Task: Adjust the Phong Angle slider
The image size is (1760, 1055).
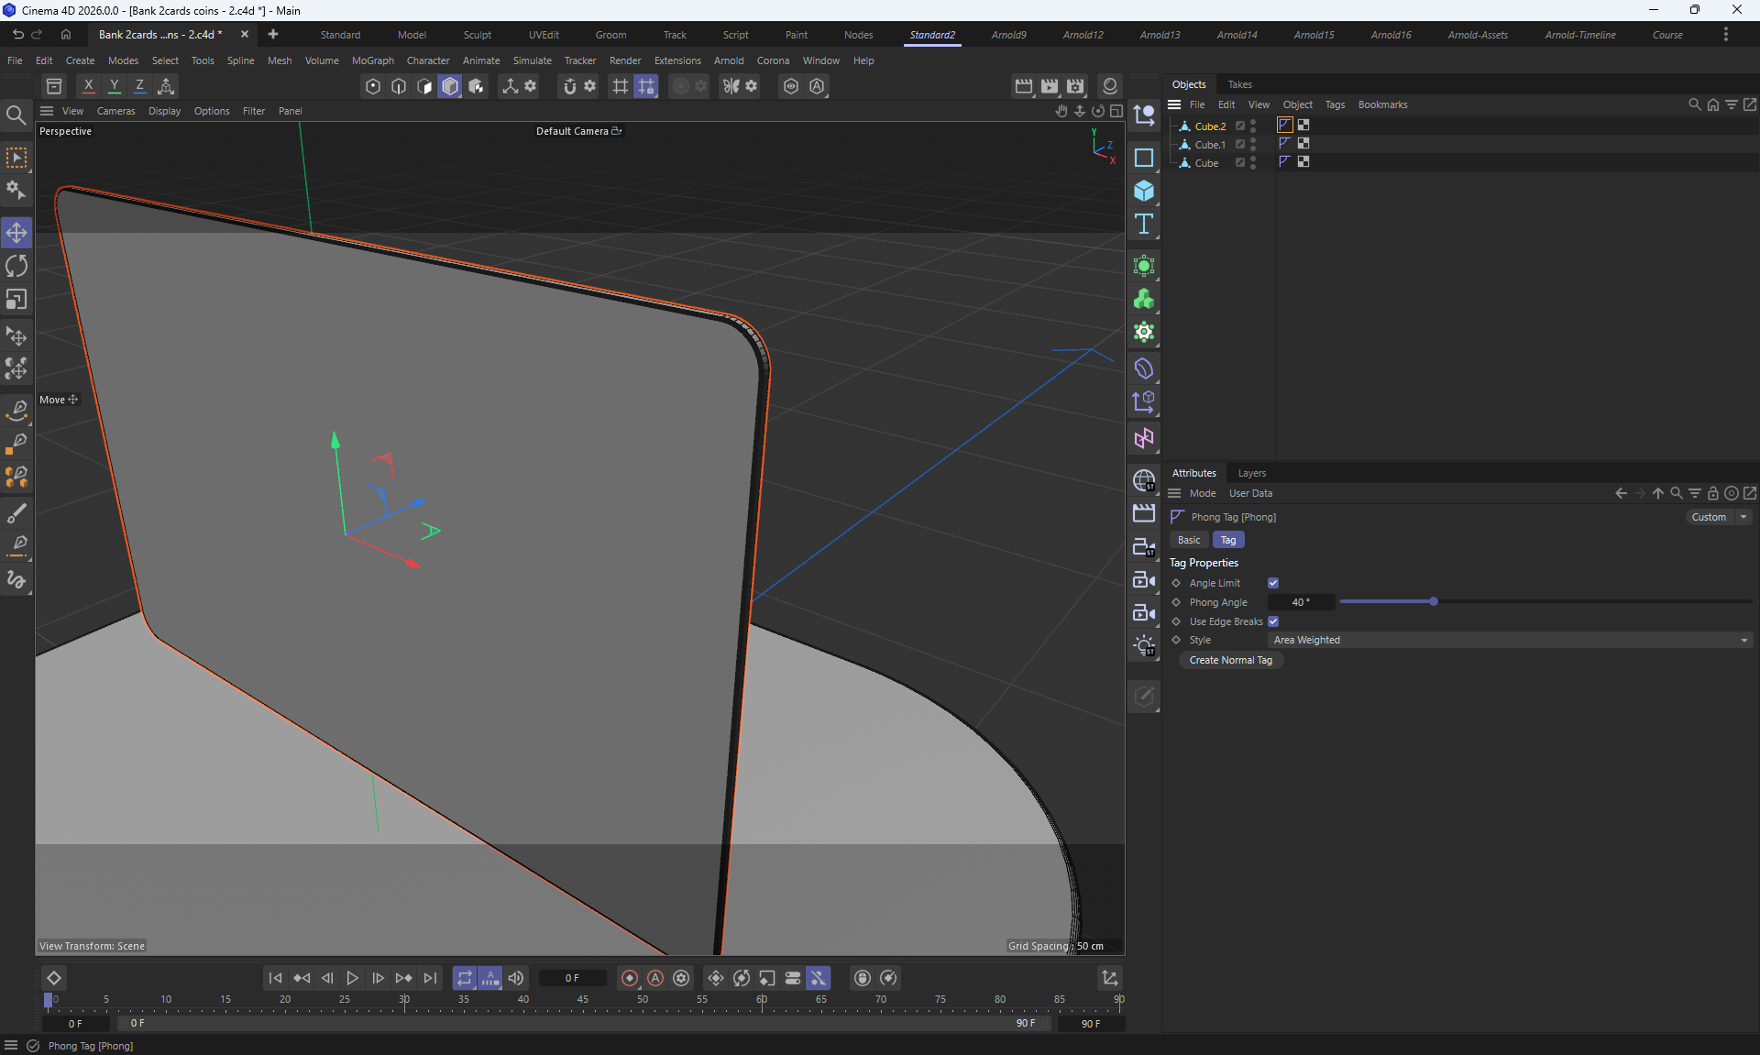Action: pyautogui.click(x=1433, y=602)
